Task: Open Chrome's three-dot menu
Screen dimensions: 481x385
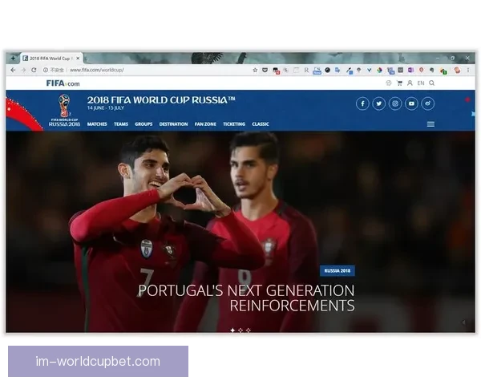Action: click(468, 70)
